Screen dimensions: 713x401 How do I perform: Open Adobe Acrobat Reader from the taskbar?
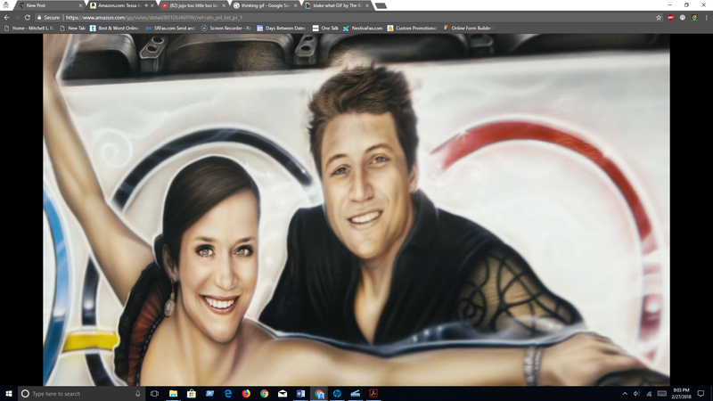[373, 393]
